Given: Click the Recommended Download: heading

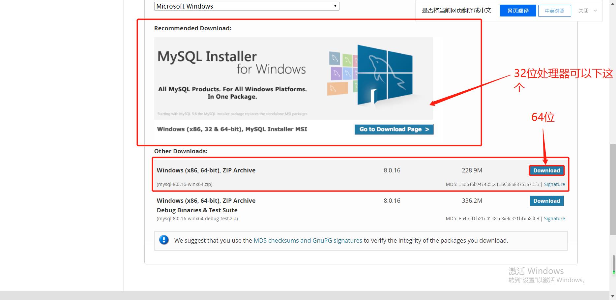Looking at the screenshot, I should [x=192, y=28].
